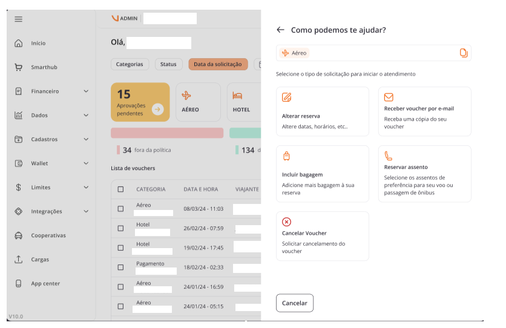Screen dimensions: 506x328
Task: Click the Início home icon
Action: pos(18,43)
